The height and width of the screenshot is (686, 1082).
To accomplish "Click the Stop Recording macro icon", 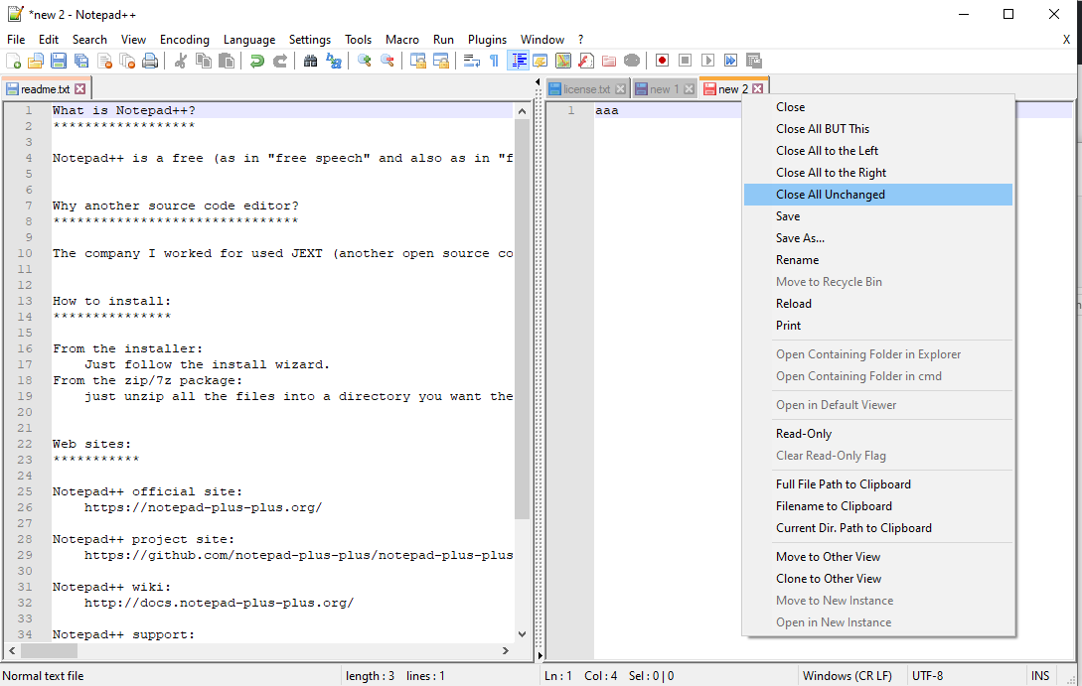I will point(686,61).
